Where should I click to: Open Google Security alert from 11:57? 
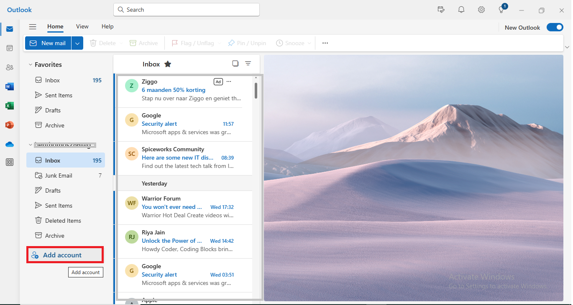[x=184, y=124]
